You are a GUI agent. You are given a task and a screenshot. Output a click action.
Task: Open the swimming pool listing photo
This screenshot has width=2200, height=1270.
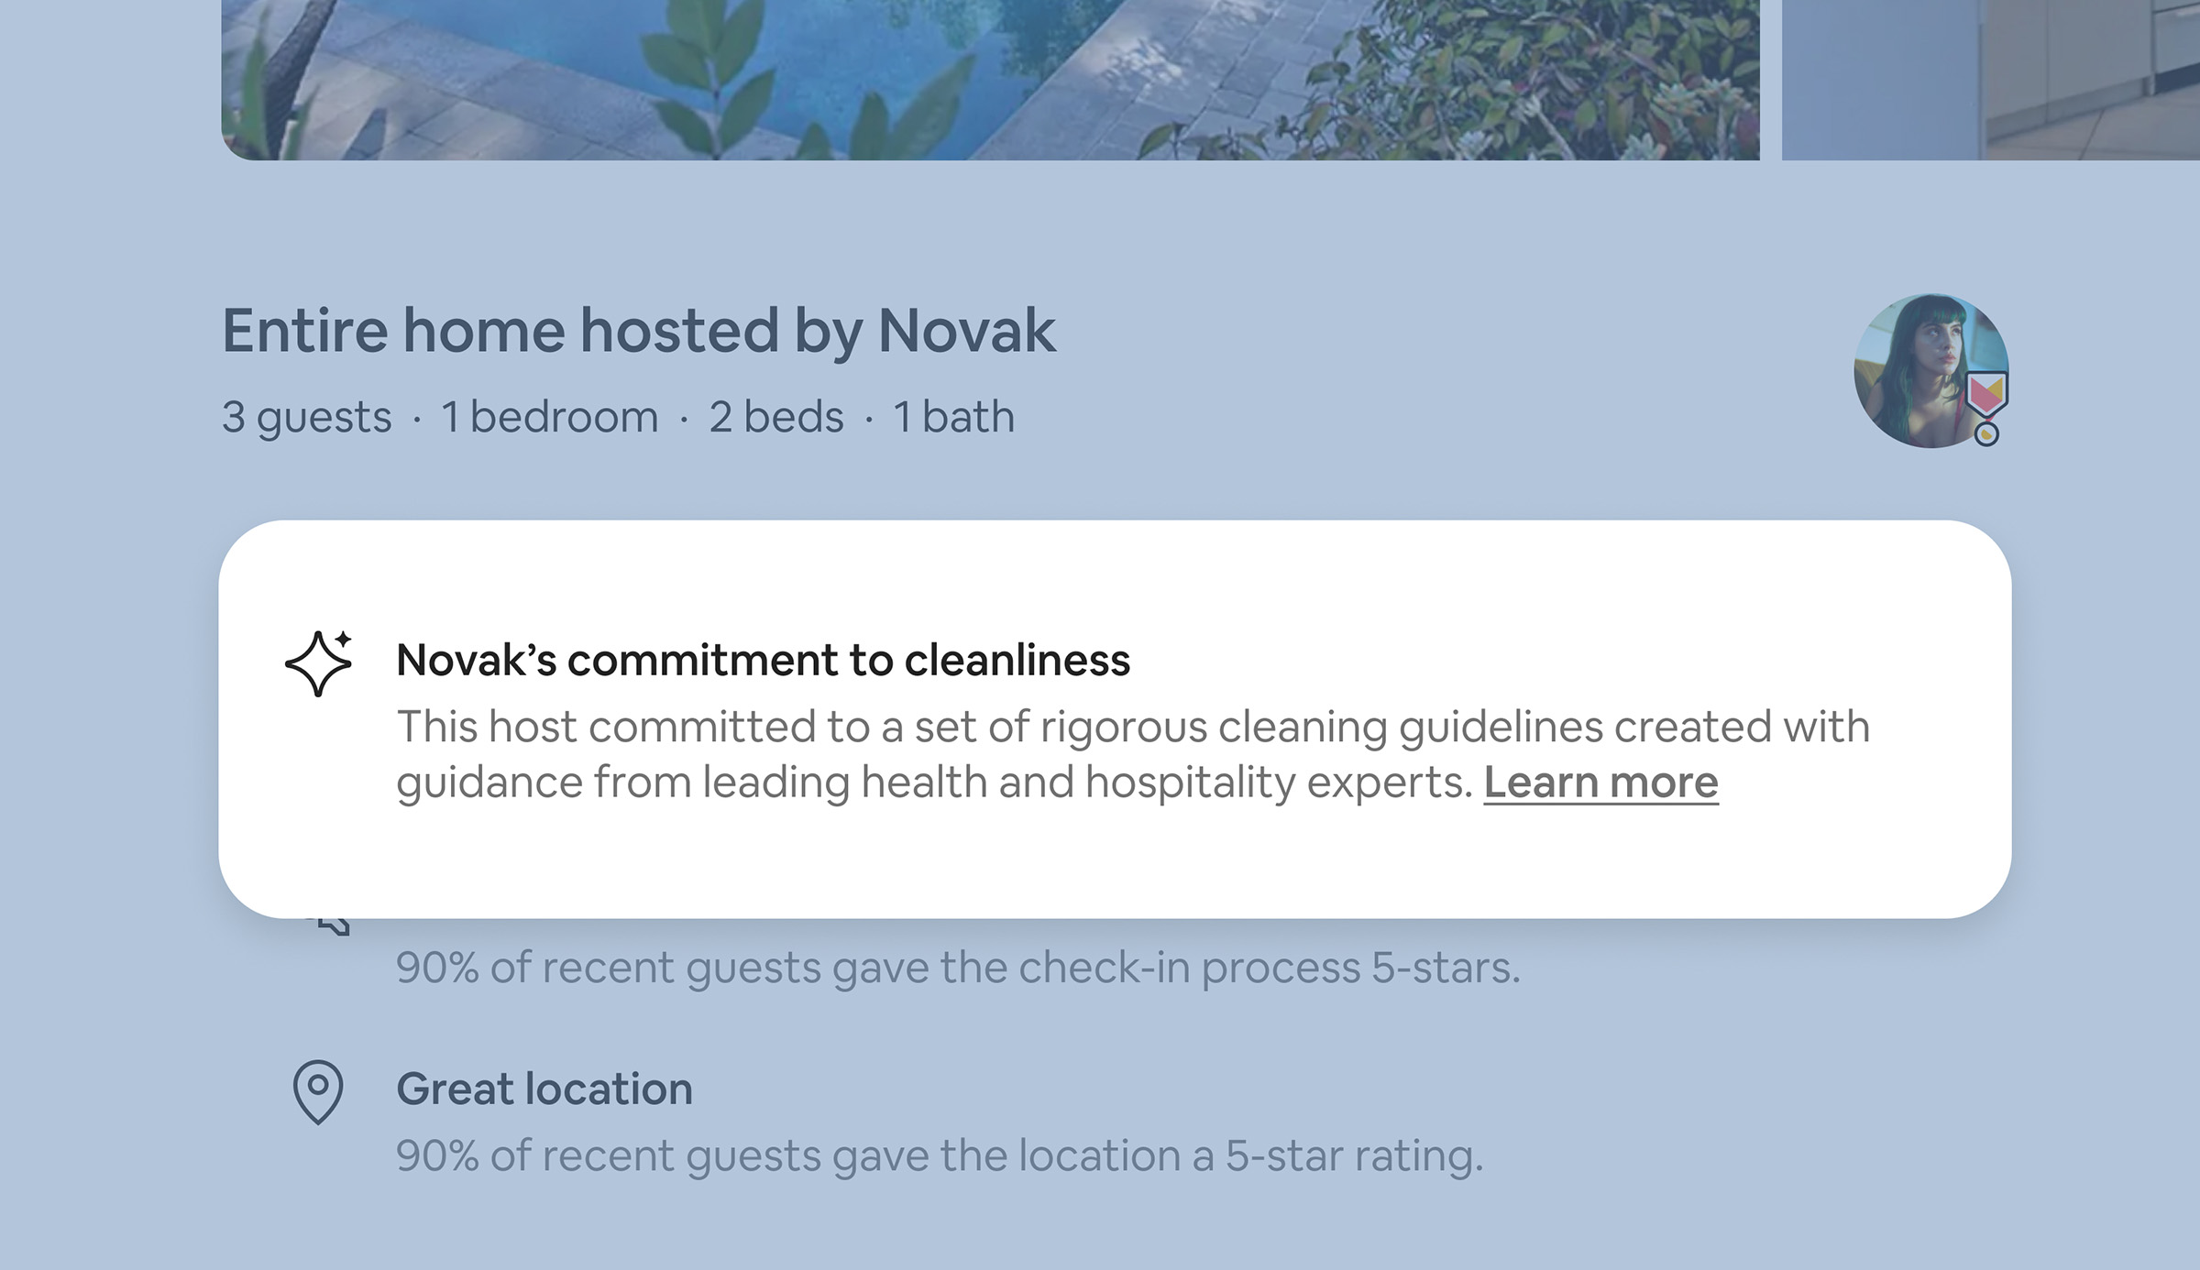pos(990,79)
